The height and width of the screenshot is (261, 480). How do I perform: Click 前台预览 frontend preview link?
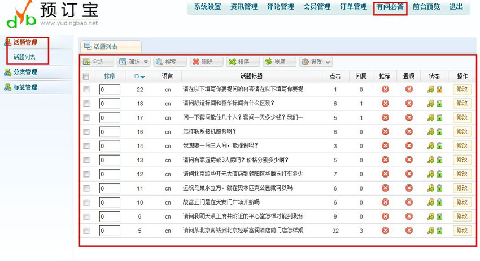(x=426, y=7)
